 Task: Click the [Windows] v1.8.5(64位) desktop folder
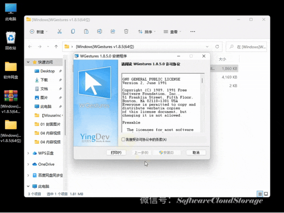pos(11,131)
